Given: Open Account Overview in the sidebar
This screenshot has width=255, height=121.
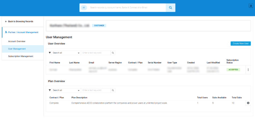Looking at the screenshot, I should coord(17,41).
